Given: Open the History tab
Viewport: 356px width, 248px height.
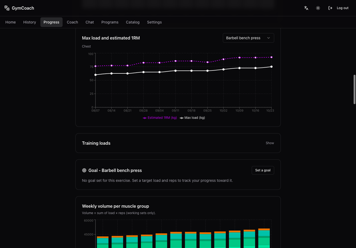Looking at the screenshot, I should tap(30, 22).
